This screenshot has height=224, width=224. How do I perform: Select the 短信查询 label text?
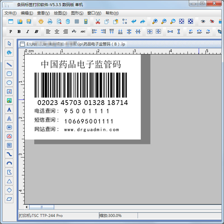click(x=46, y=120)
